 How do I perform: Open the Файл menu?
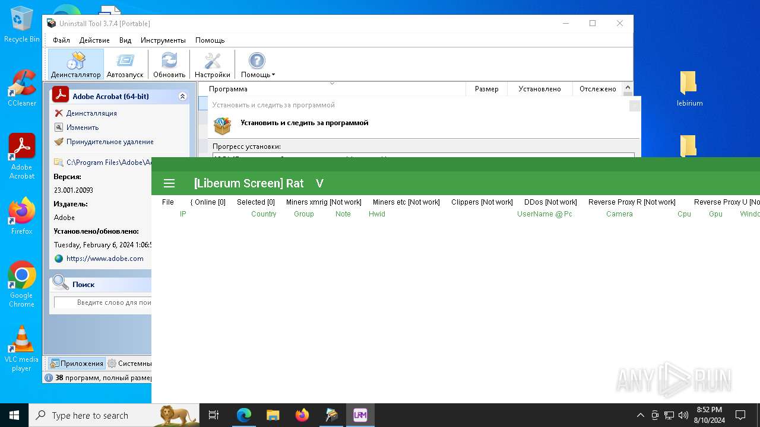(x=61, y=40)
